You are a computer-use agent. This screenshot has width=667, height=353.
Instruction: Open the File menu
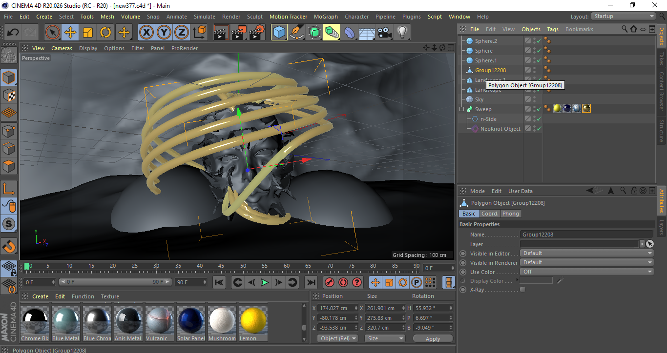(8, 17)
